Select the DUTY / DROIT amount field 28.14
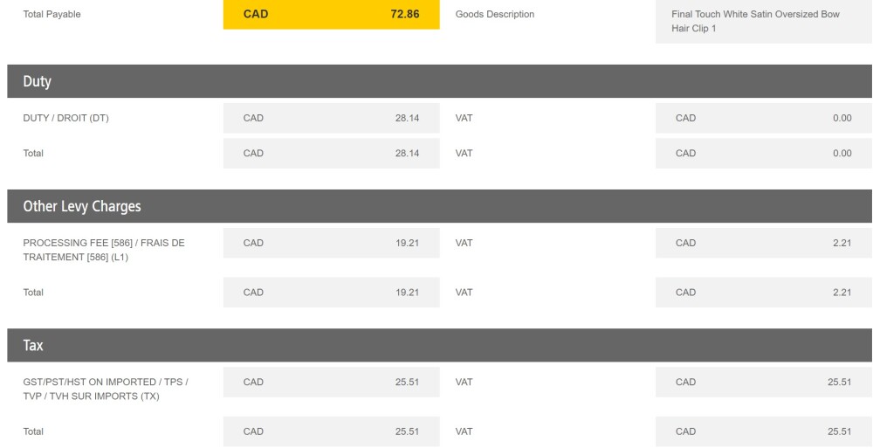This screenshot has width=873, height=448. tap(331, 120)
